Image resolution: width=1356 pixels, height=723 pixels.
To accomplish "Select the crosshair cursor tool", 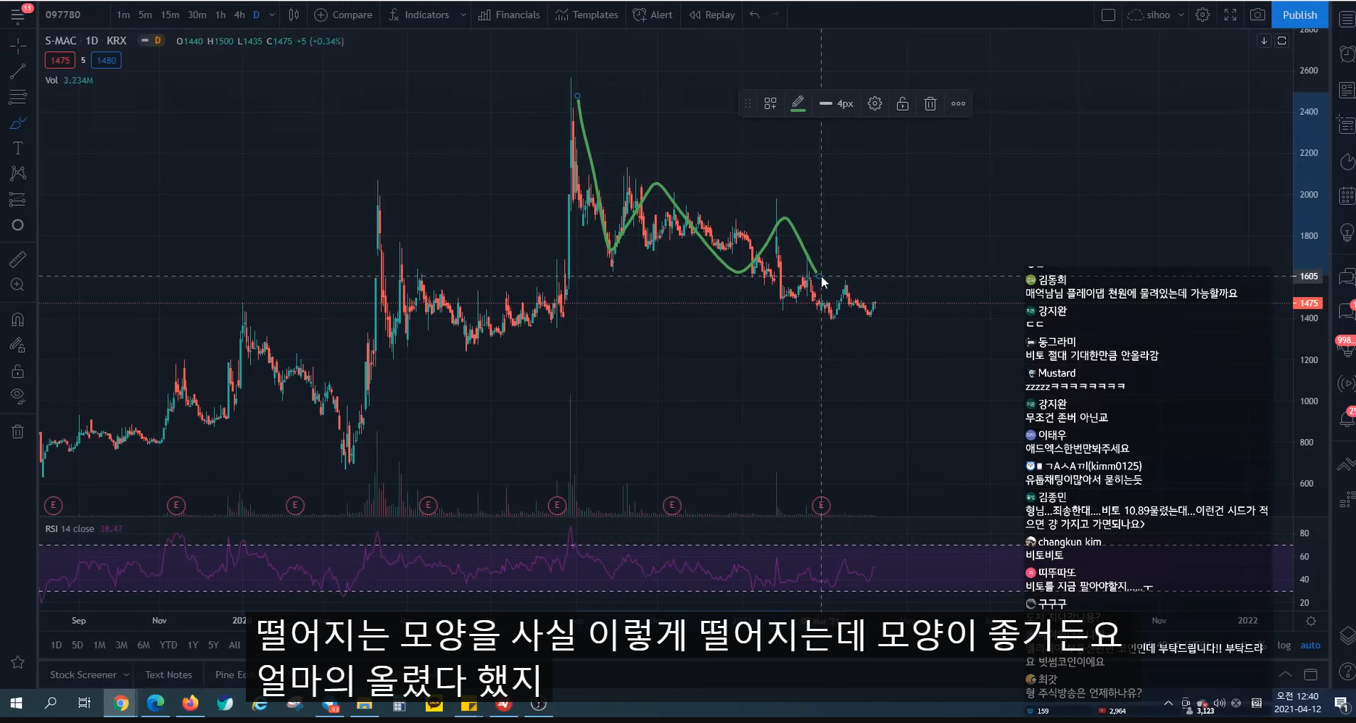I will [18, 46].
